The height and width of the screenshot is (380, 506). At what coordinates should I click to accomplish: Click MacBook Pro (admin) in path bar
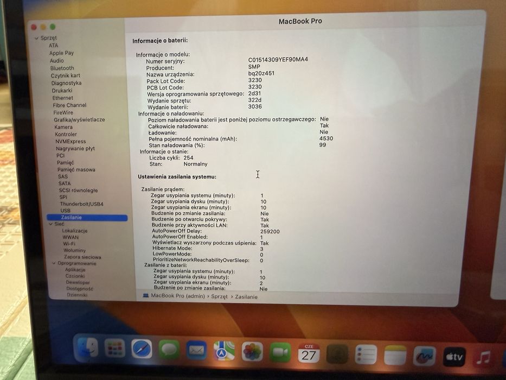click(x=178, y=296)
